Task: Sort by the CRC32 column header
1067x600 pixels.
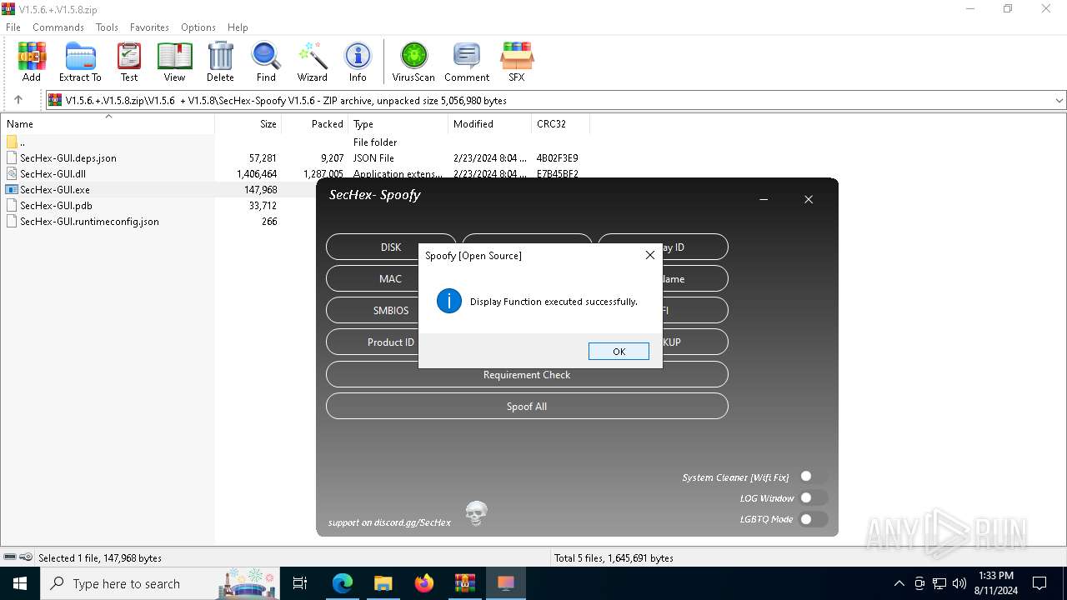Action: point(560,123)
